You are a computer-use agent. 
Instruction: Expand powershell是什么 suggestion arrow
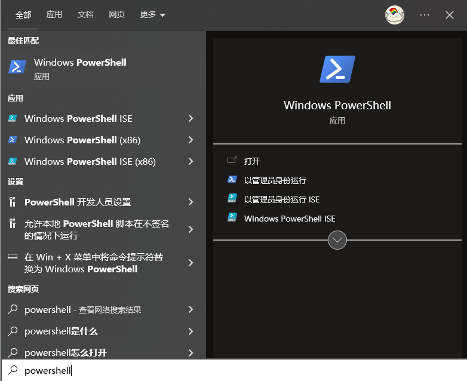click(191, 331)
